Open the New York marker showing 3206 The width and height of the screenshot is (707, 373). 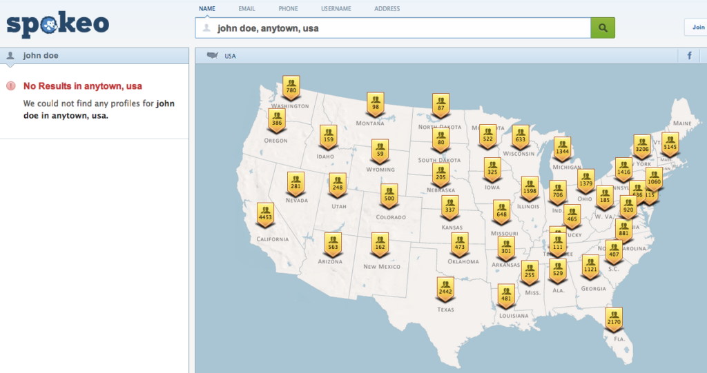(642, 148)
